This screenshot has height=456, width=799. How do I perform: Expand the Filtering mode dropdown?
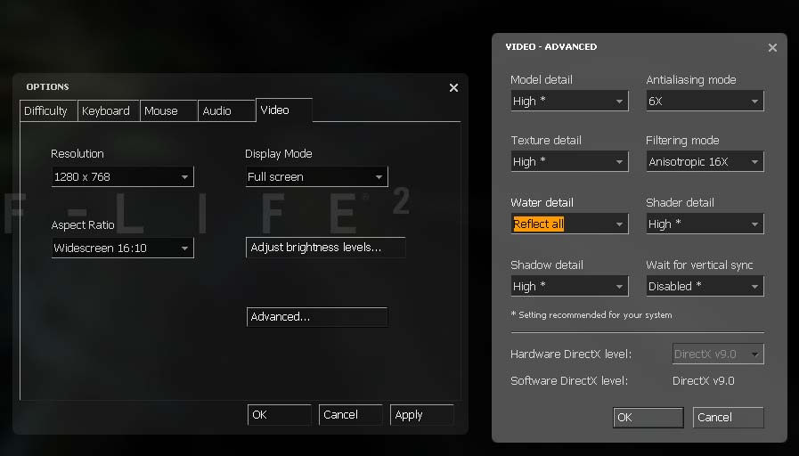click(705, 161)
